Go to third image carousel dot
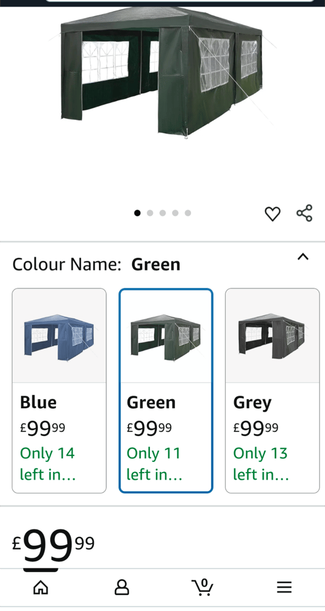 pyautogui.click(x=162, y=213)
